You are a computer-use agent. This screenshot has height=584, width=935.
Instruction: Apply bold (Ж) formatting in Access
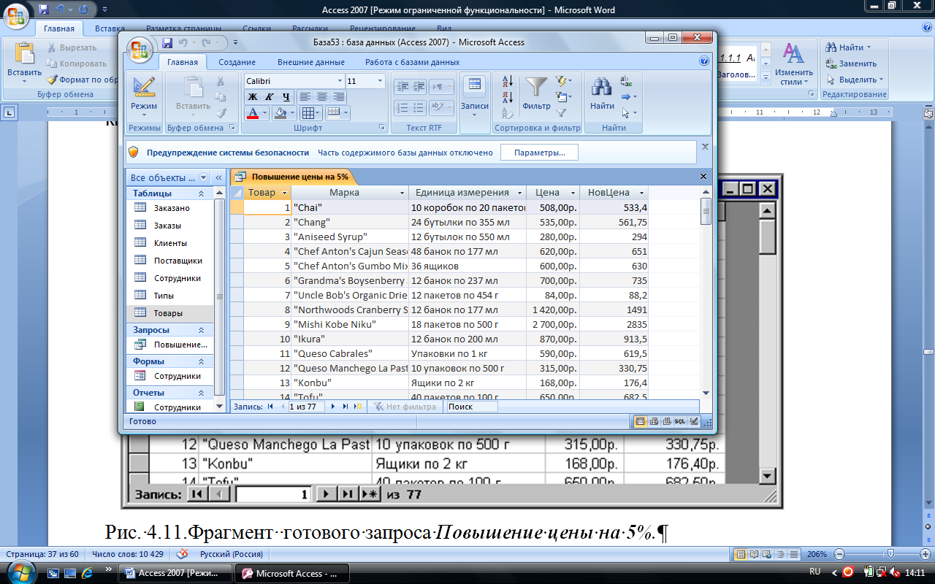[x=253, y=96]
